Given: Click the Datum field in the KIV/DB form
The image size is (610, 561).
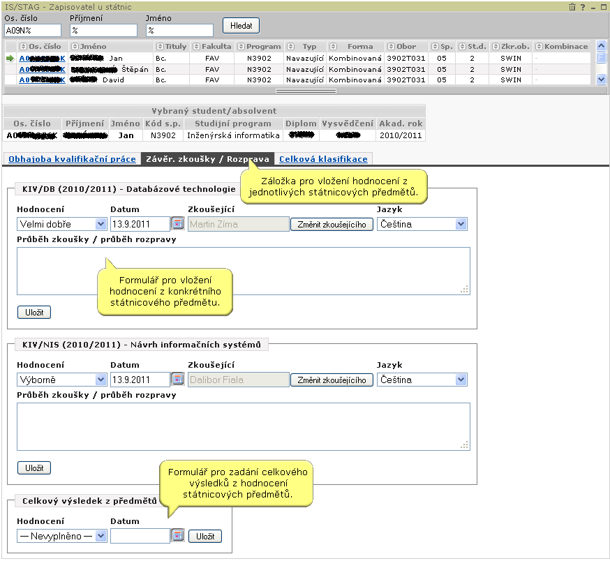Looking at the screenshot, I should click(x=140, y=224).
